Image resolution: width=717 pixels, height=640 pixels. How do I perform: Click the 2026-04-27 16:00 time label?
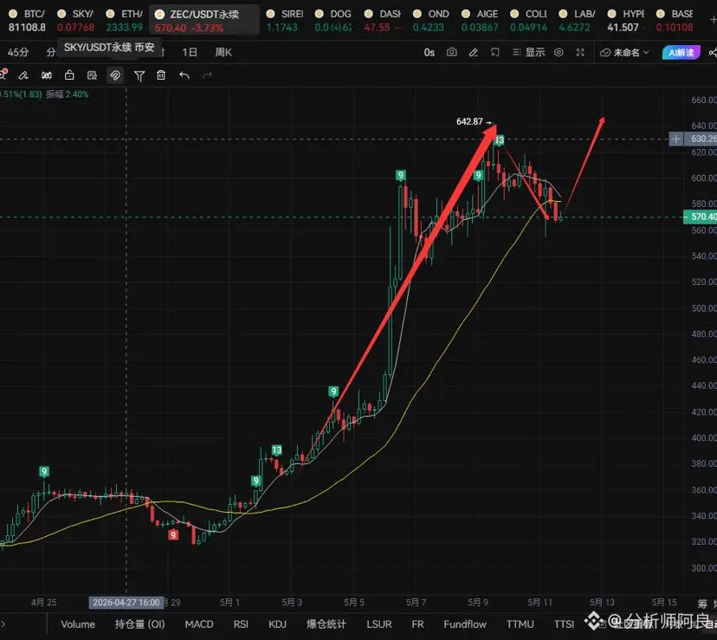(126, 602)
